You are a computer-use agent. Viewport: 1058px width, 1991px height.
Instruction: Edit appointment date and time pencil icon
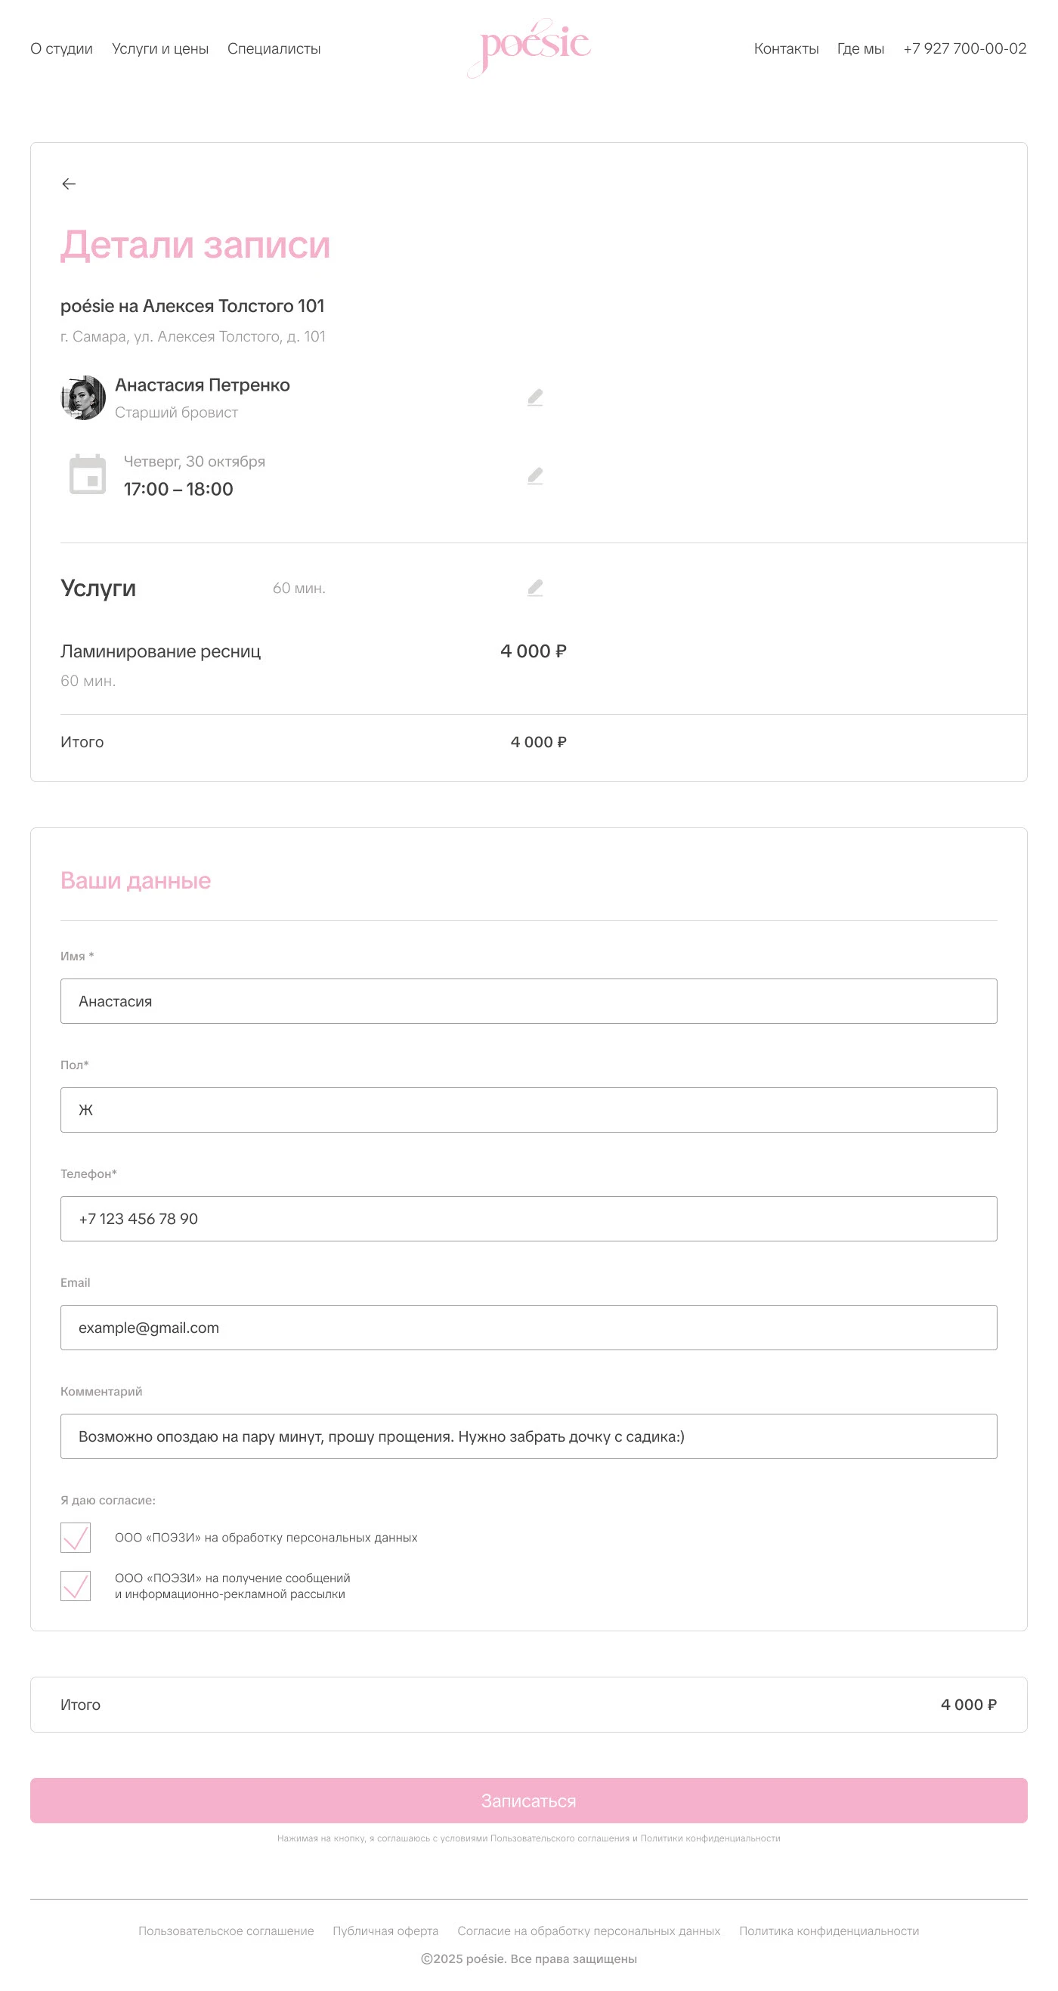pyautogui.click(x=535, y=475)
